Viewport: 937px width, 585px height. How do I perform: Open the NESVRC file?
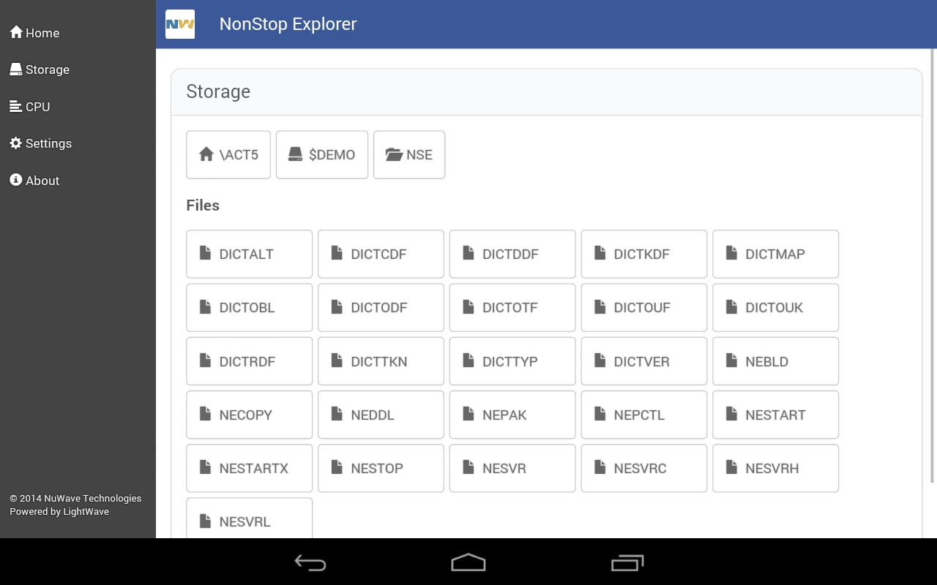(x=644, y=468)
